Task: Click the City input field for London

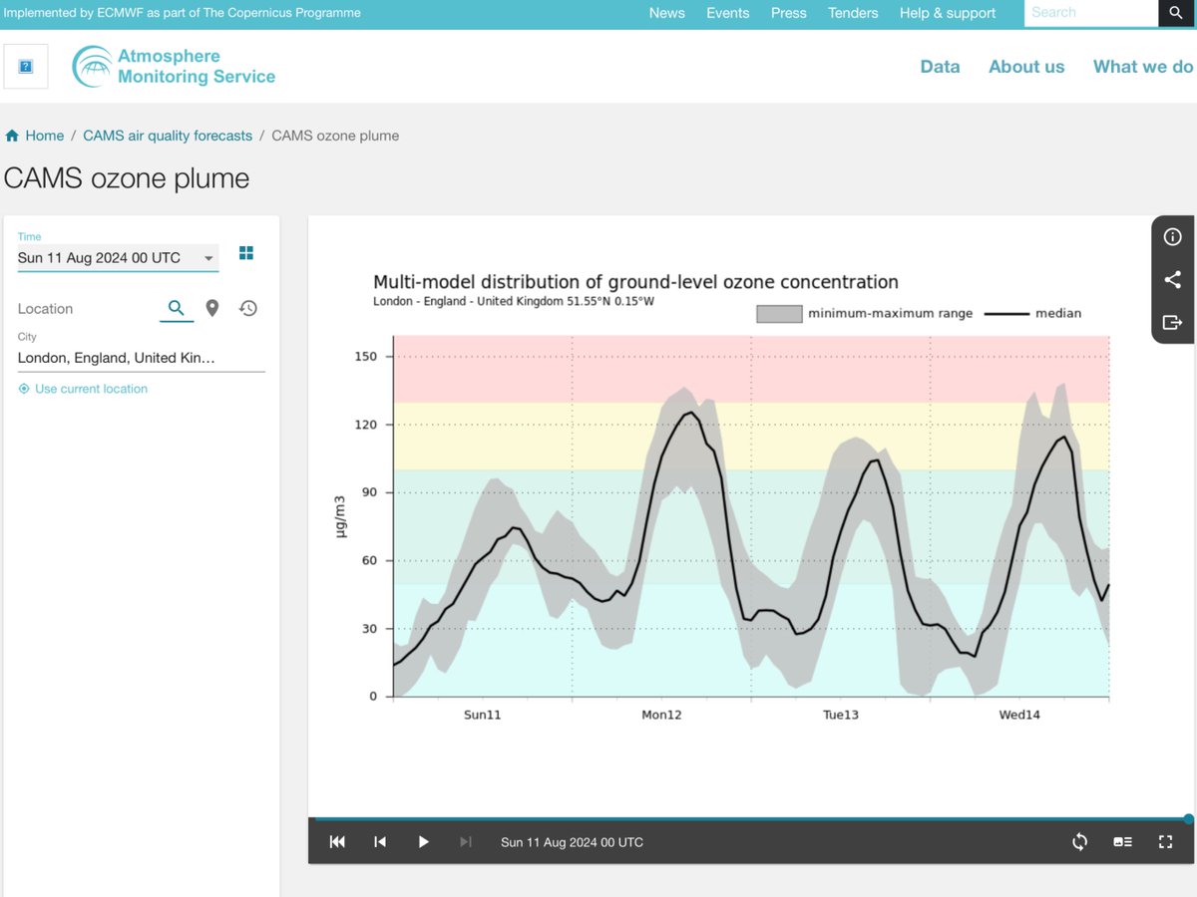Action: 142,358
